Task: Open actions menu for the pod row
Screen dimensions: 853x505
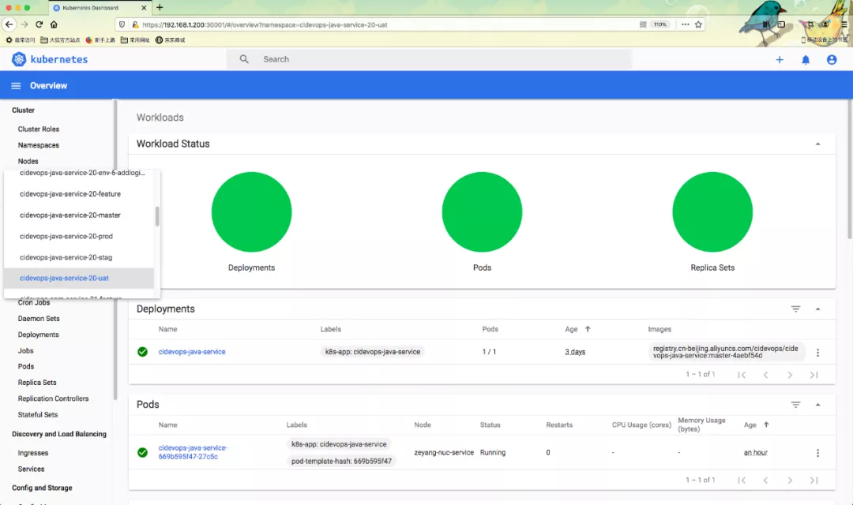Action: tap(817, 453)
